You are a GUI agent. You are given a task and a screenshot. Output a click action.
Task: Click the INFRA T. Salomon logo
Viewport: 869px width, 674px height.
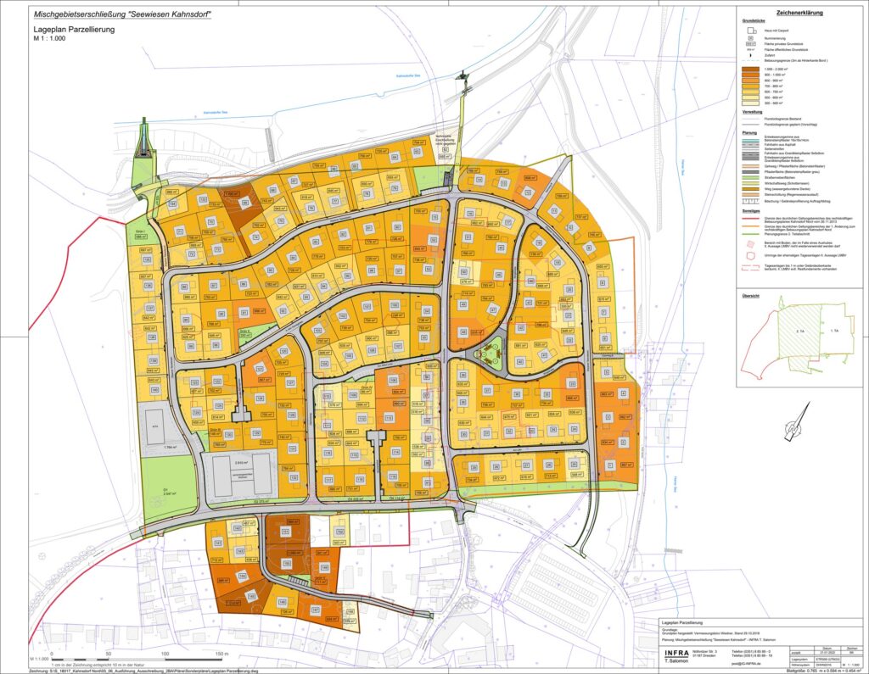(x=676, y=656)
